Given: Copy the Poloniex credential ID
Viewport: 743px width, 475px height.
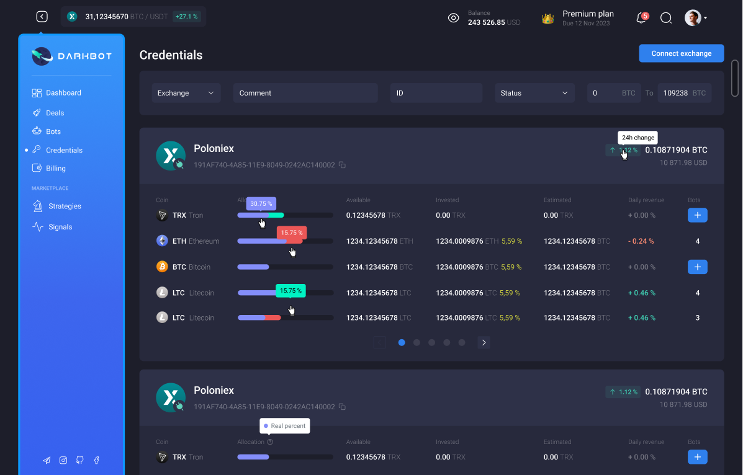Looking at the screenshot, I should pyautogui.click(x=342, y=165).
